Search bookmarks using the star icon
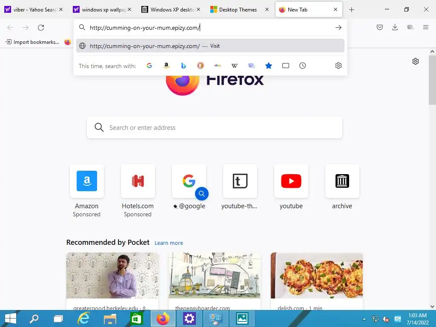 coord(269,66)
